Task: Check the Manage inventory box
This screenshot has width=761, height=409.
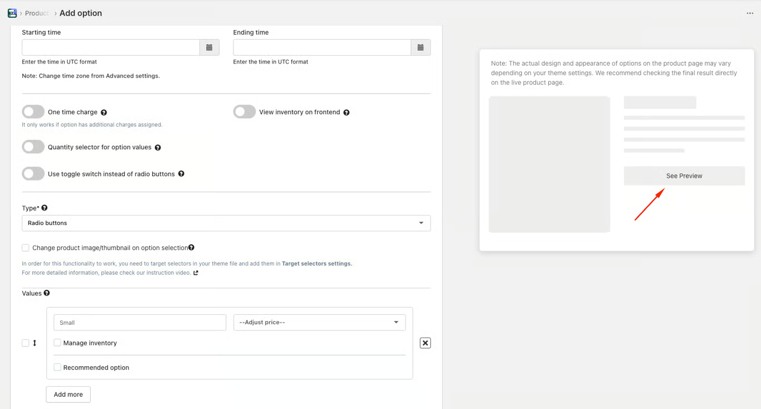Action: point(57,343)
